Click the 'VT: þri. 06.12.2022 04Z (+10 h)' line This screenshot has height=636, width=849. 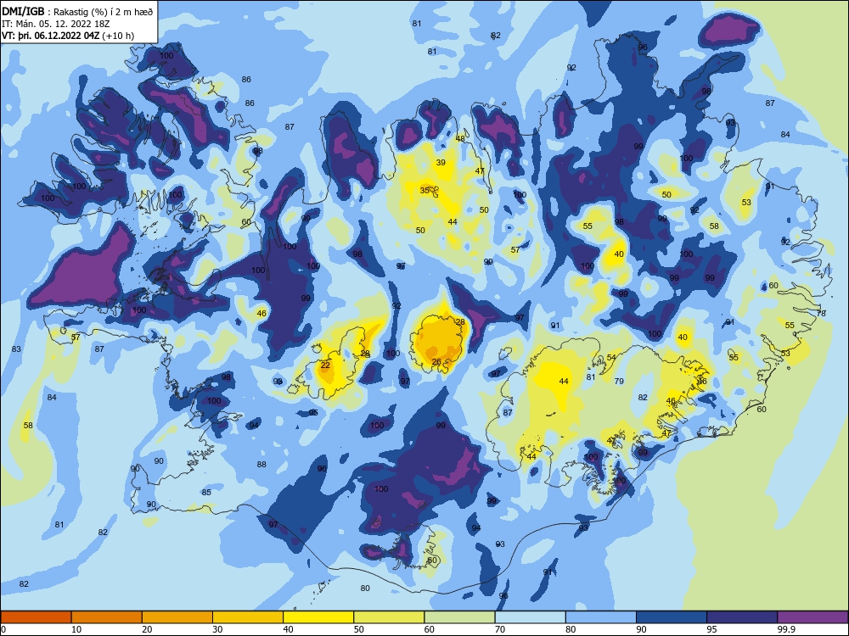coord(68,36)
